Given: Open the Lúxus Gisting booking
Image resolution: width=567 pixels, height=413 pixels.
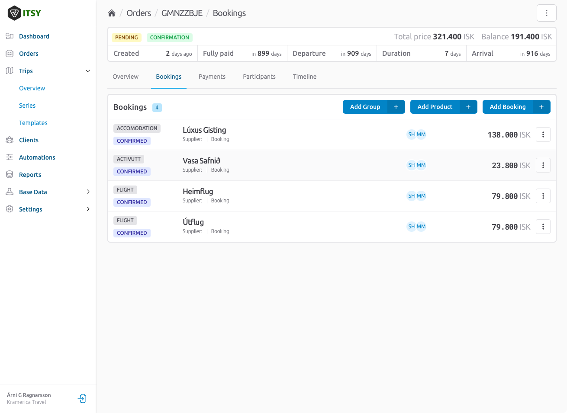Looking at the screenshot, I should 204,130.
